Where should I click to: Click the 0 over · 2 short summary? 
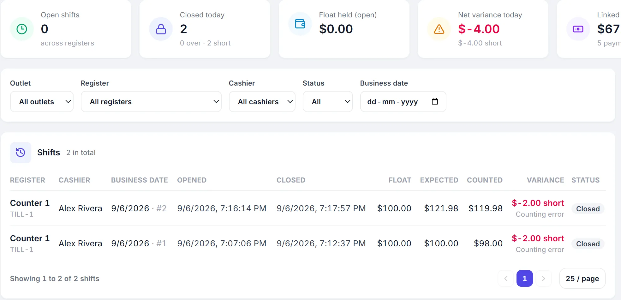[x=205, y=43]
